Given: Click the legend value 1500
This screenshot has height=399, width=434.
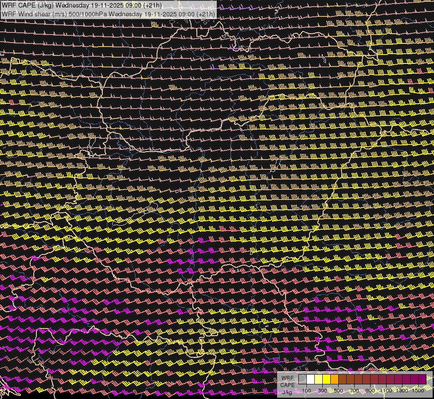Looking at the screenshot, I should tap(418, 391).
